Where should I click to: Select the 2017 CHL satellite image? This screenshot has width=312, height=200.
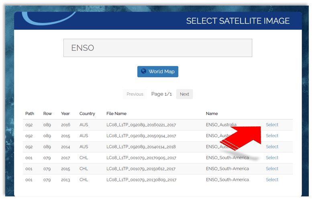[272, 158]
